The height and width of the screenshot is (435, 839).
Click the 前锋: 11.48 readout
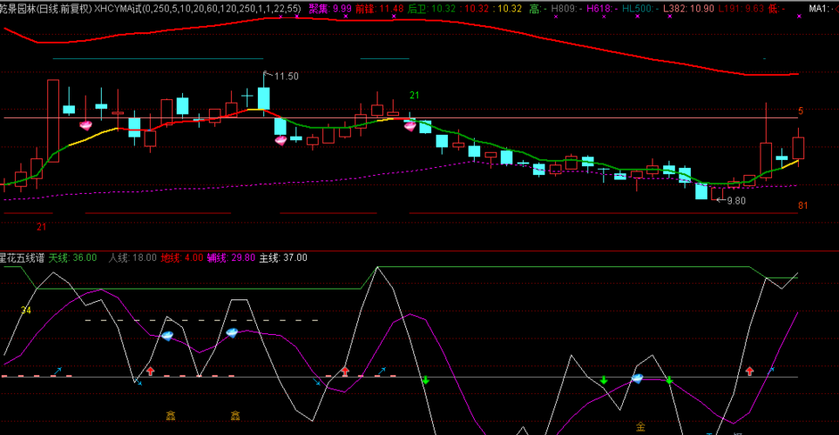379,9
